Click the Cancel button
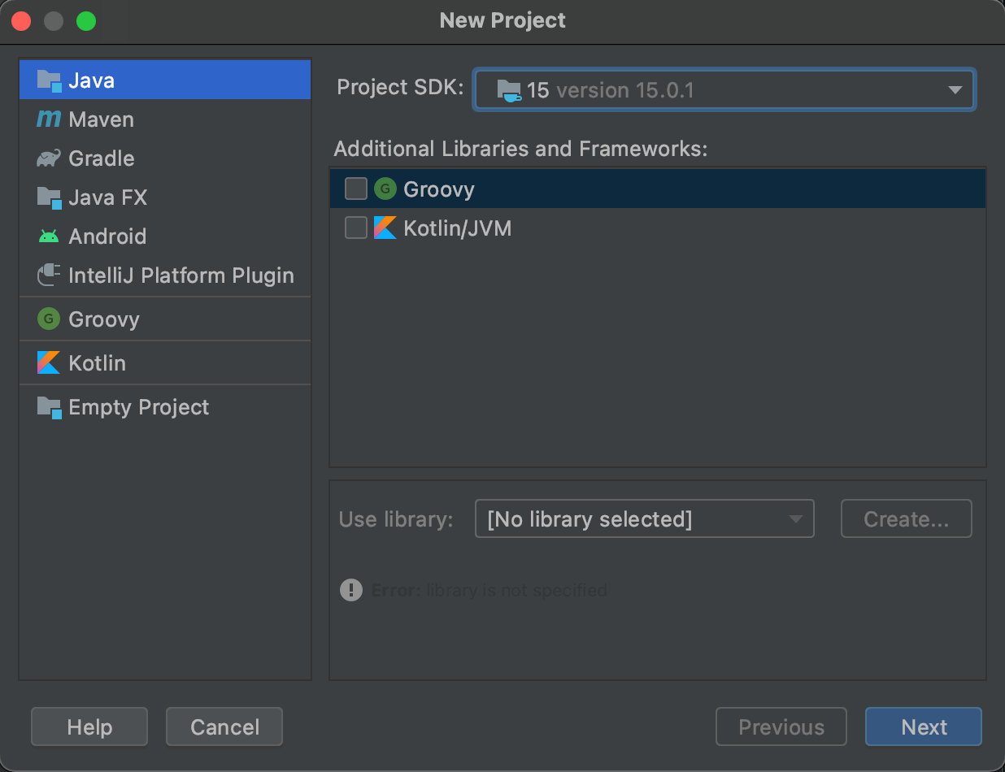The image size is (1005, 772). [x=224, y=726]
